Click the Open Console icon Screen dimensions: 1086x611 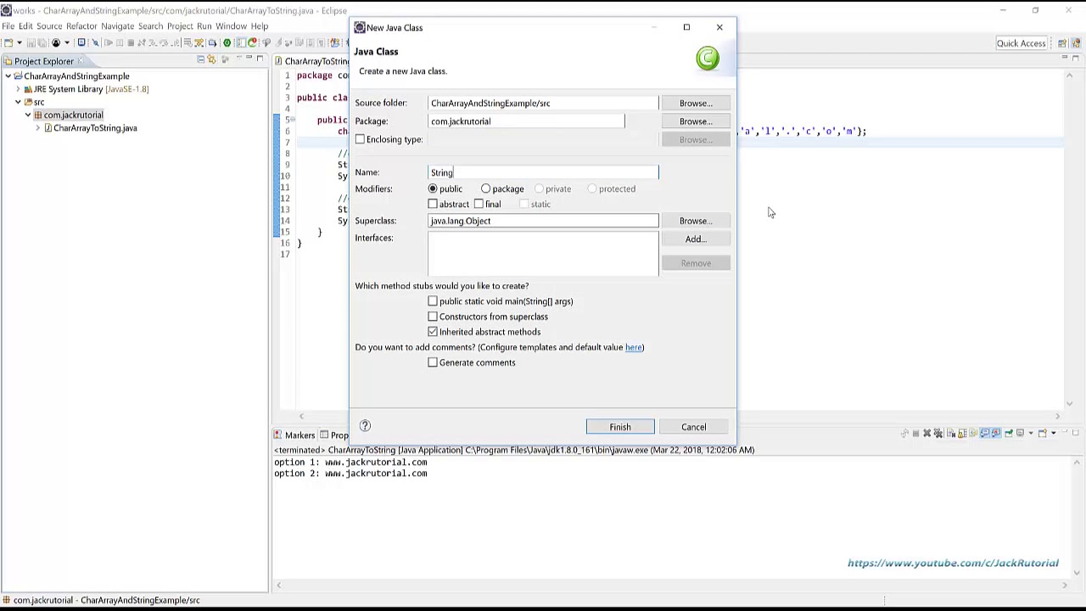tap(1042, 434)
